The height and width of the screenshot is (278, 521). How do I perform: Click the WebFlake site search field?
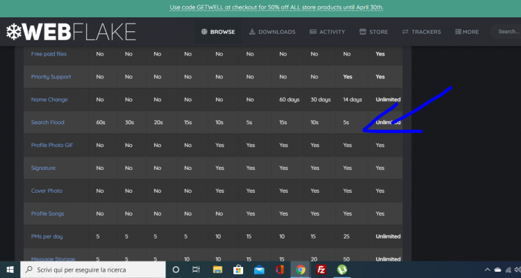tap(506, 32)
